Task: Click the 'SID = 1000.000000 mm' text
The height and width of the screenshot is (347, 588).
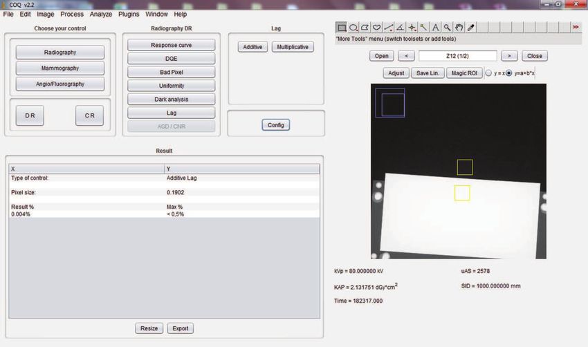Action: (x=491, y=286)
